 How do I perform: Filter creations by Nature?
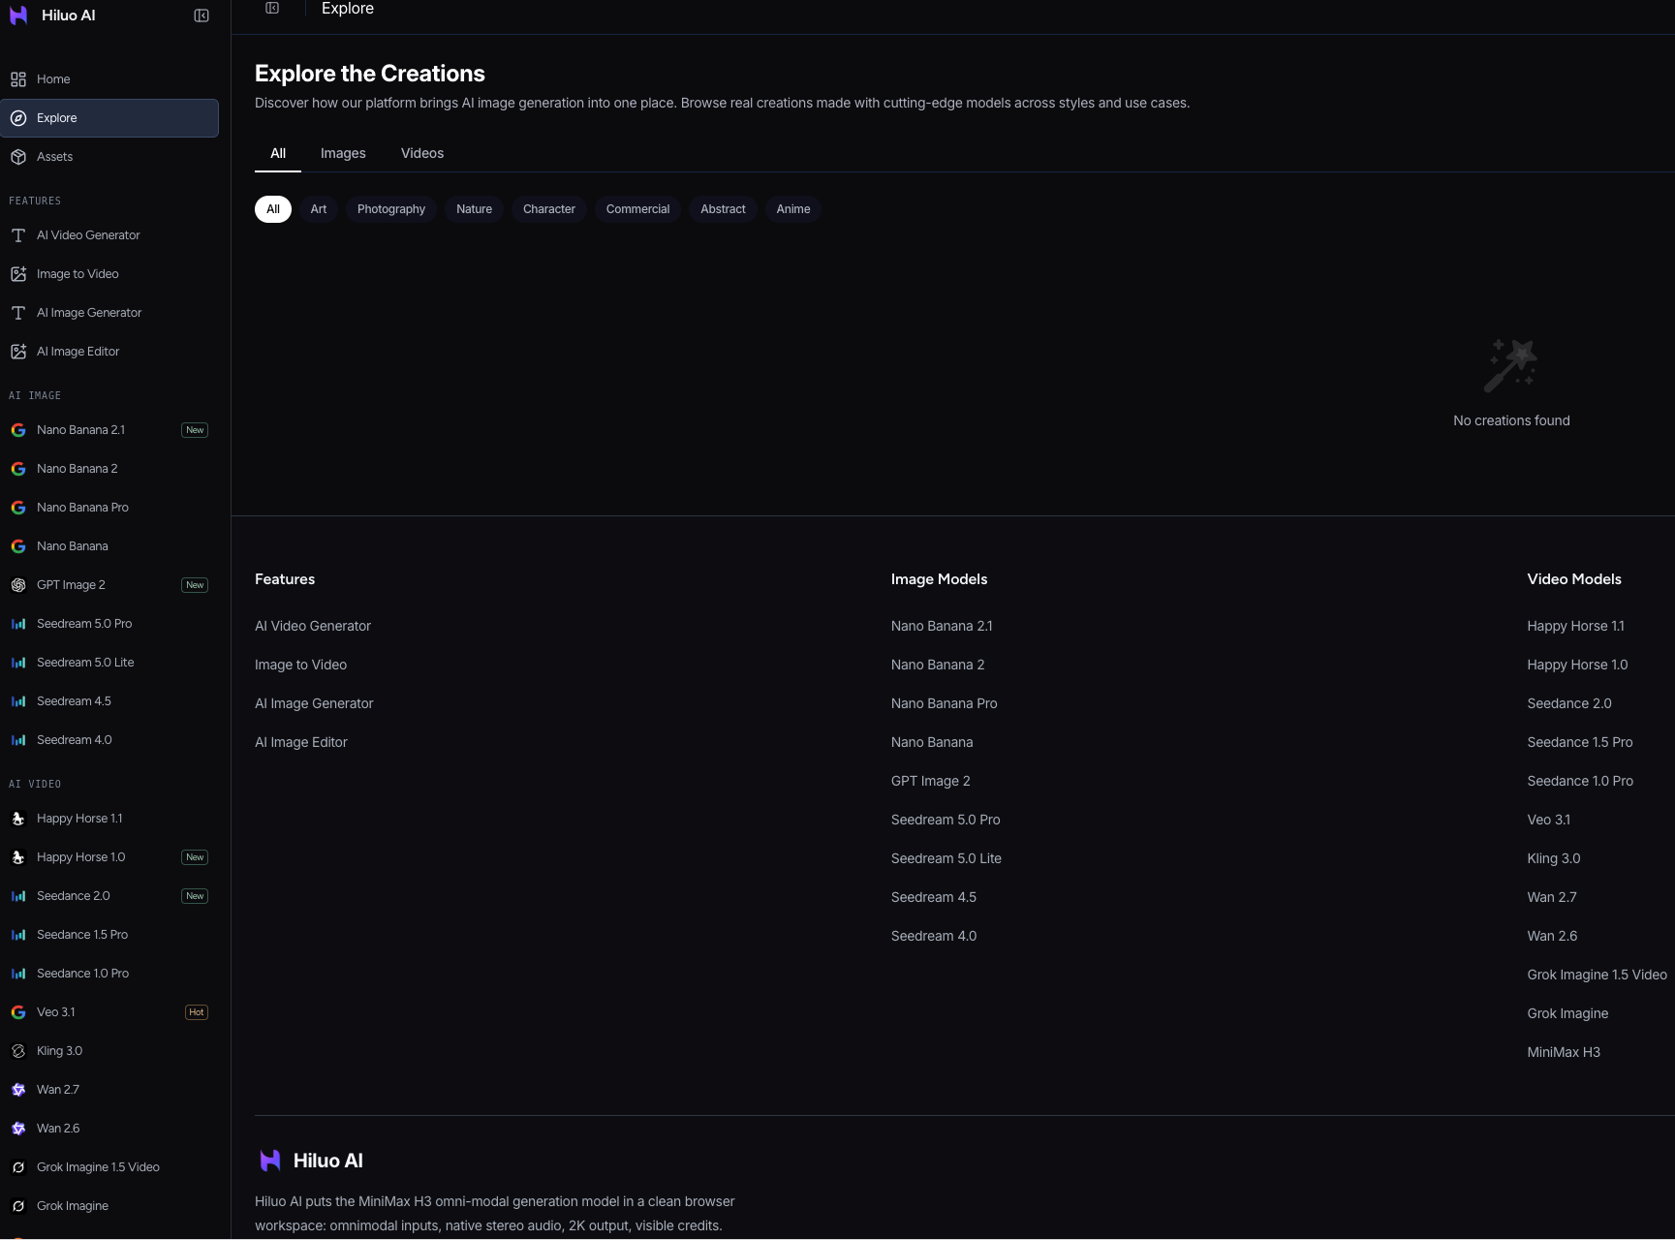point(475,209)
